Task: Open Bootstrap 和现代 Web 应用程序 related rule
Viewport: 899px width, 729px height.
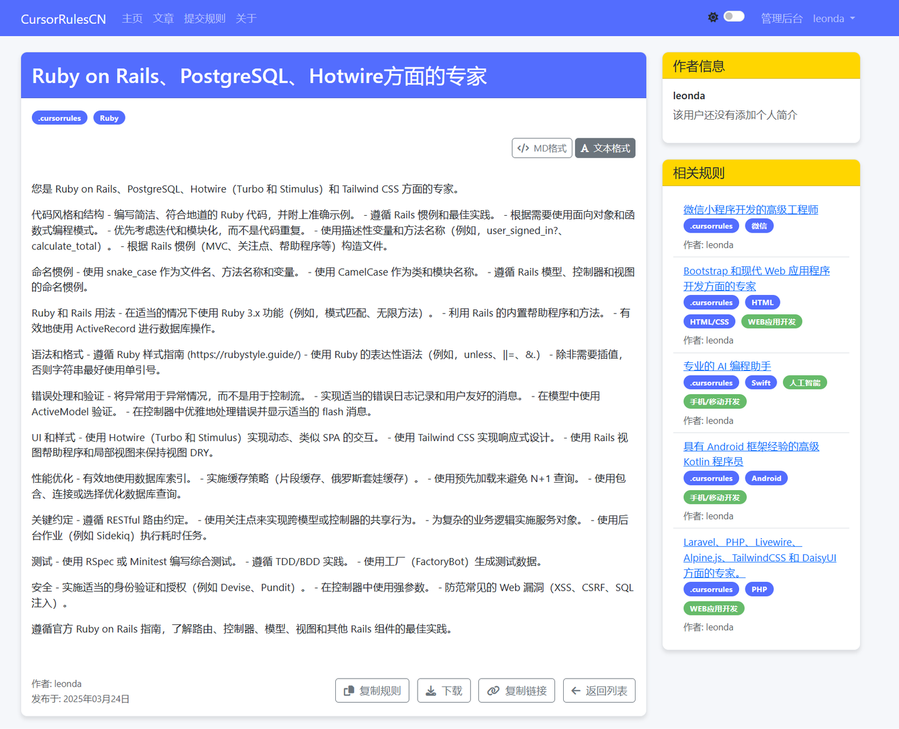Action: [757, 278]
